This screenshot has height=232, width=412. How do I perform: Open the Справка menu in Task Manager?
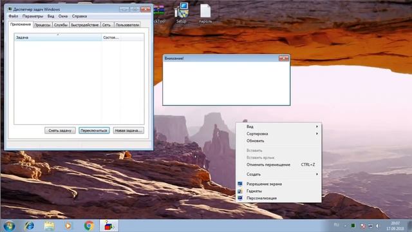click(79, 16)
